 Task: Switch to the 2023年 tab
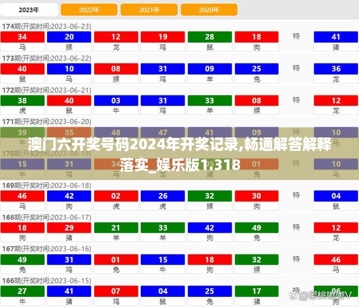[x=29, y=10]
